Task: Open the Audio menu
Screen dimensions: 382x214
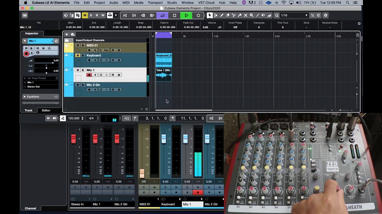Action: 114,3
